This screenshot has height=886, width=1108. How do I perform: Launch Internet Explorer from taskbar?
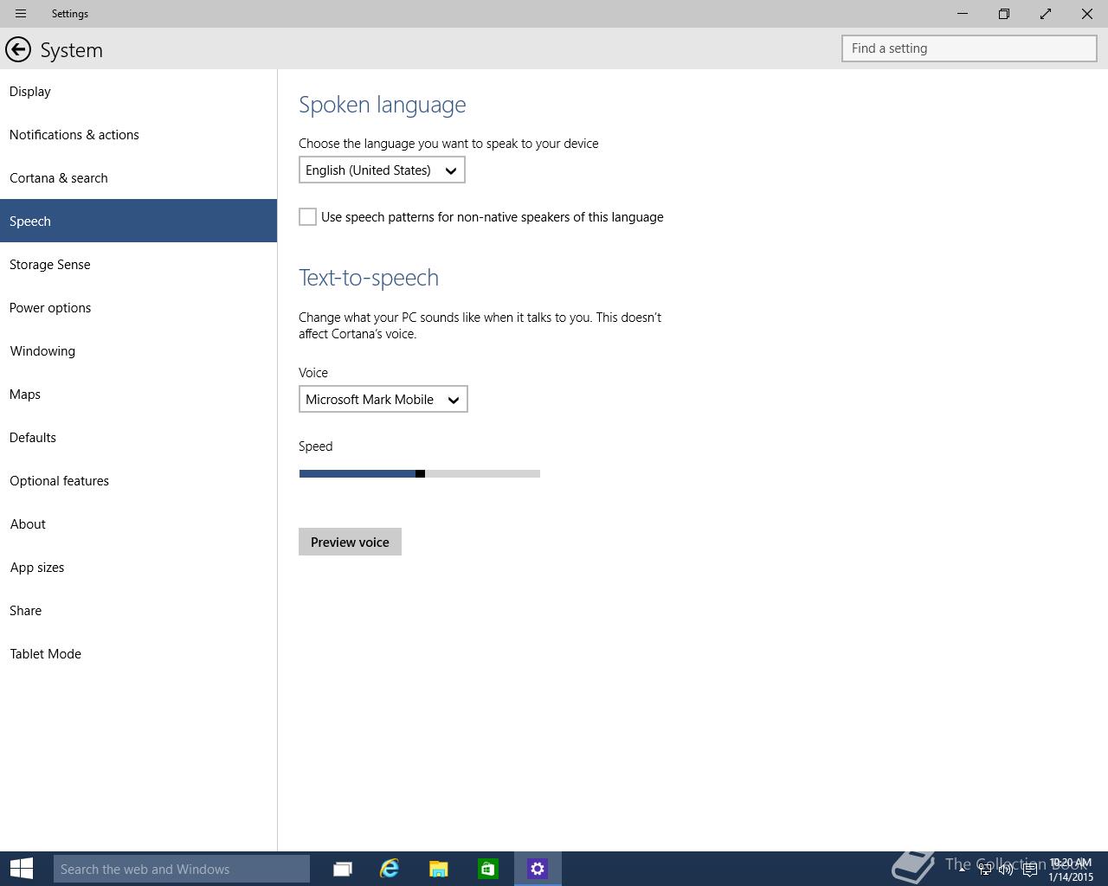[390, 869]
